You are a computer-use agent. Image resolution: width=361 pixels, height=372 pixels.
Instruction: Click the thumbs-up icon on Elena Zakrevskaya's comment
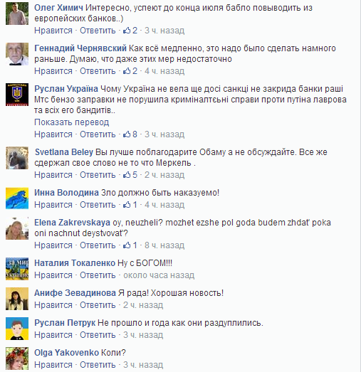127,245
